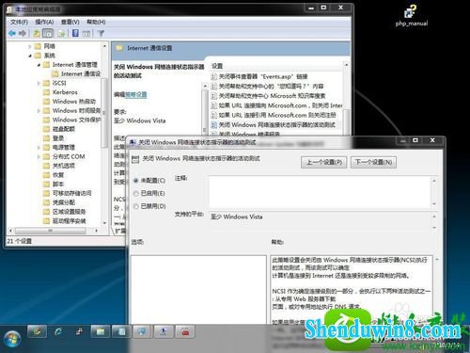Select 如果 URL 连接指向 Microsoft.com setting

pyautogui.click(x=276, y=105)
